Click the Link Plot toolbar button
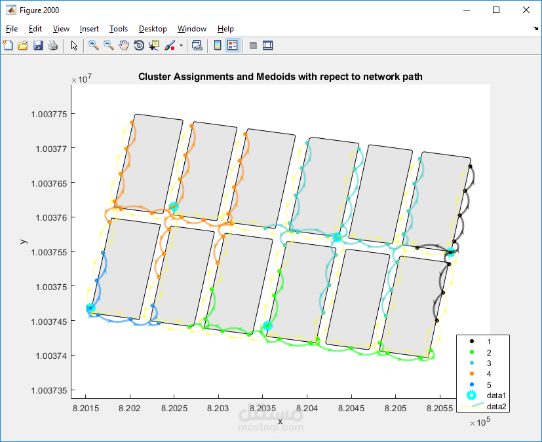542x442 pixels. [x=197, y=45]
